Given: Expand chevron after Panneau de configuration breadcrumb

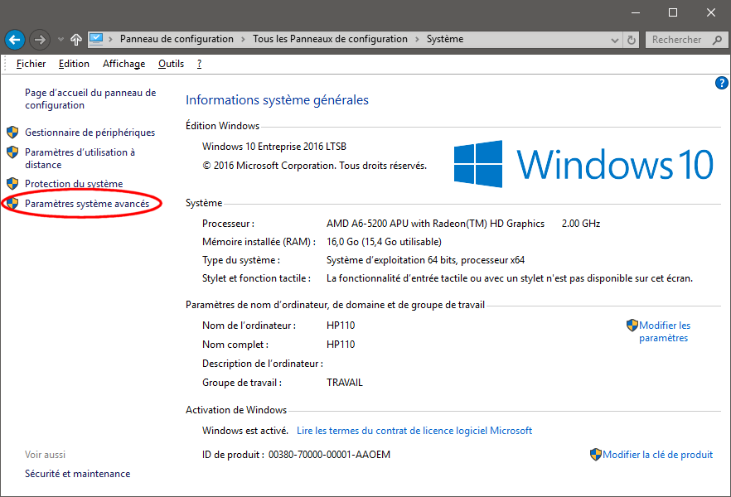Looking at the screenshot, I should (x=243, y=39).
